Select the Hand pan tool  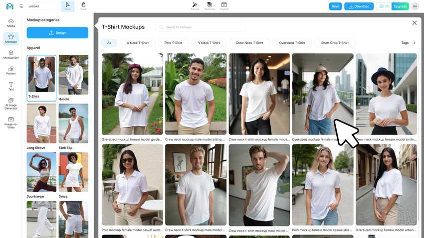tap(83, 6)
